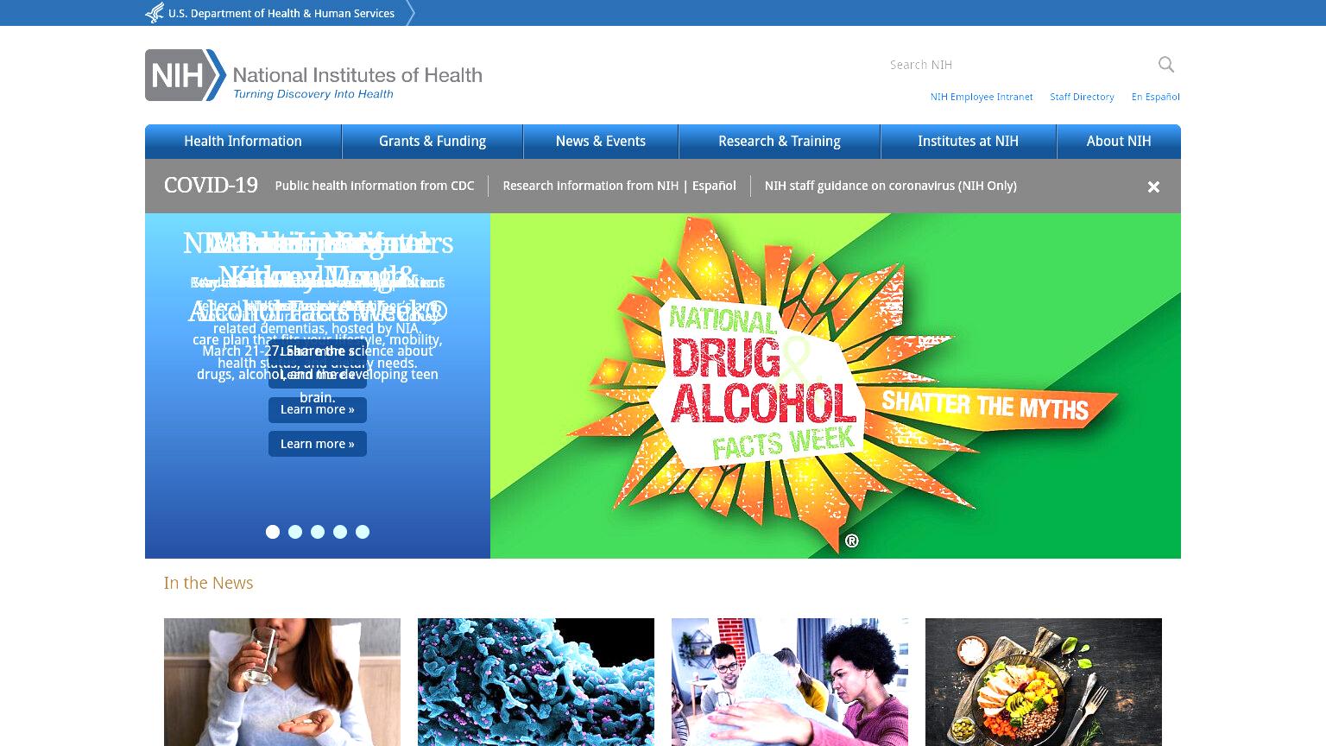The width and height of the screenshot is (1326, 746).
Task: Open the woman taking pills news image
Action: 282,682
